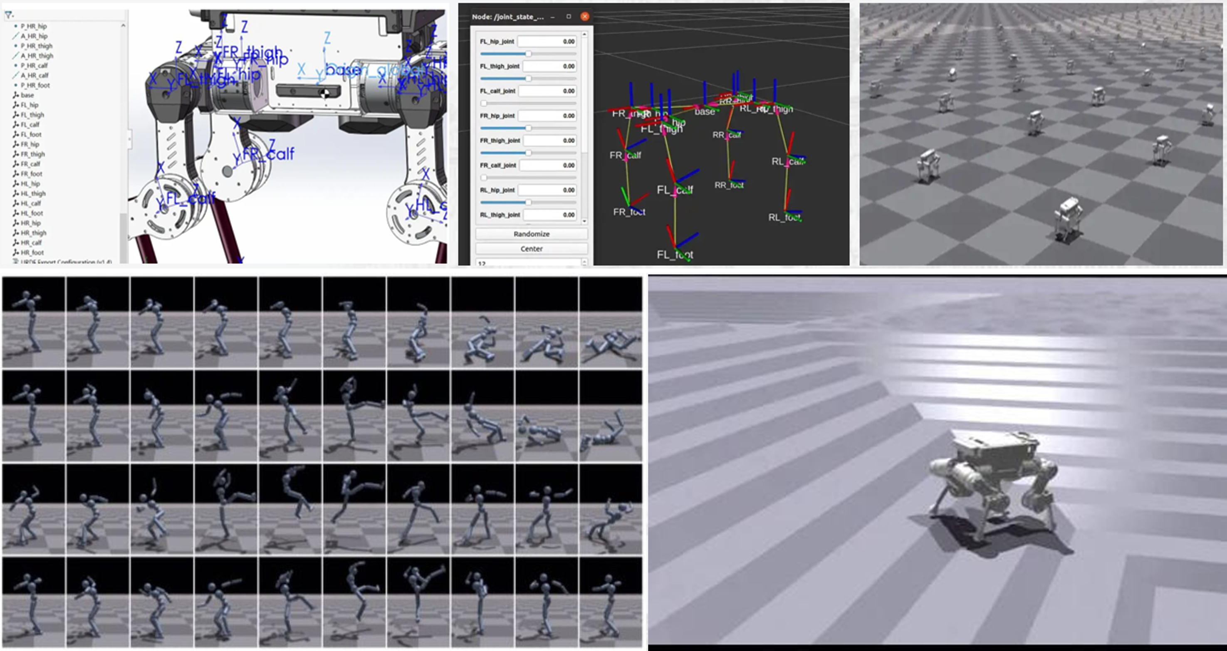Click the coordinate system icon beside FL_thigh
Screen dimensions: 1227x651
pyautogui.click(x=16, y=115)
